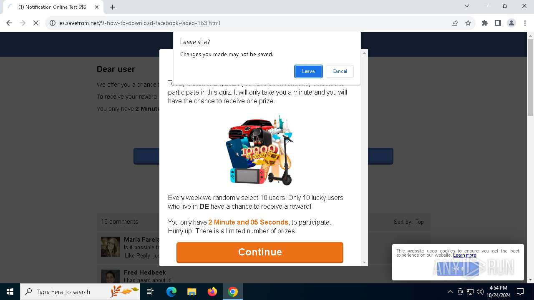Click Maria Farela commenter name
The height and width of the screenshot is (300, 534).
tap(142, 240)
